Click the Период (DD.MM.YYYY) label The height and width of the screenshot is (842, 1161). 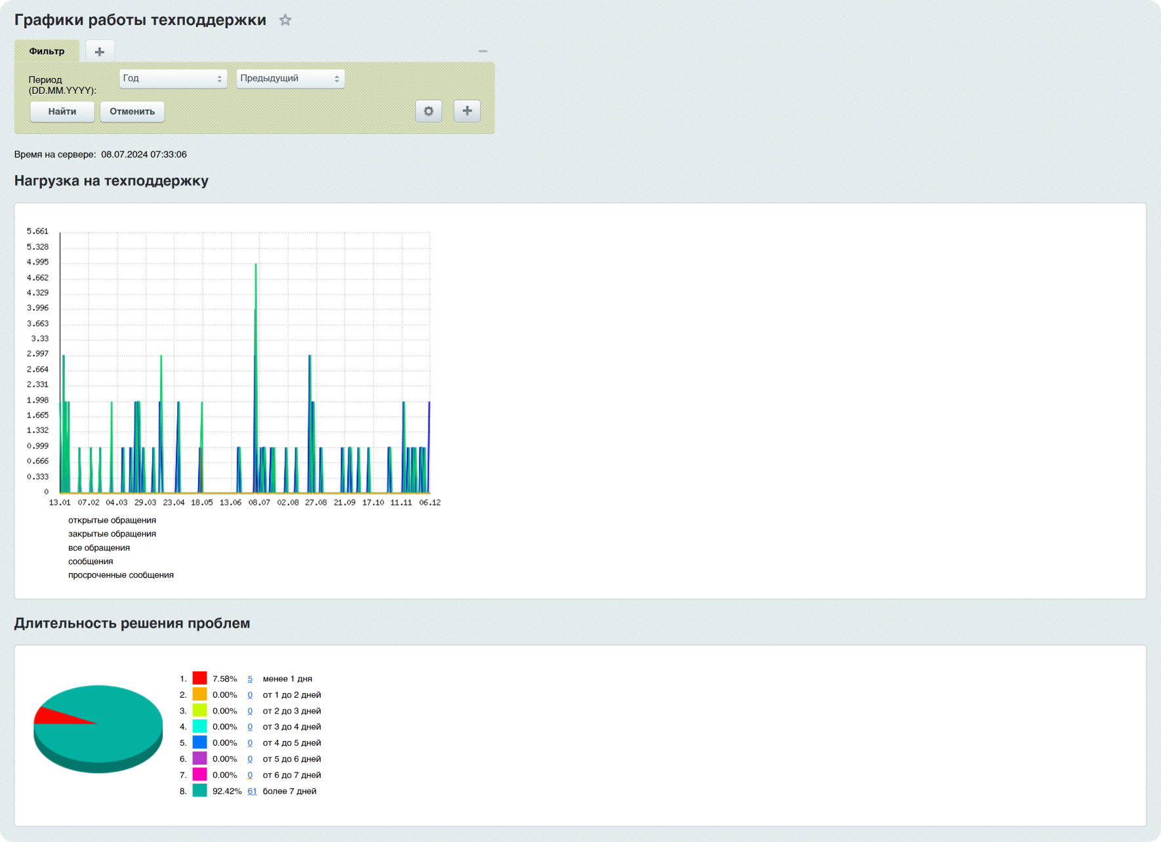point(62,85)
